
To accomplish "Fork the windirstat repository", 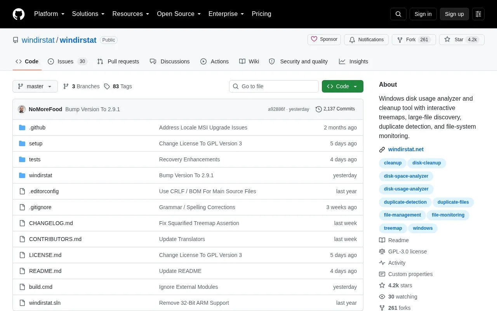I will pyautogui.click(x=414, y=40).
